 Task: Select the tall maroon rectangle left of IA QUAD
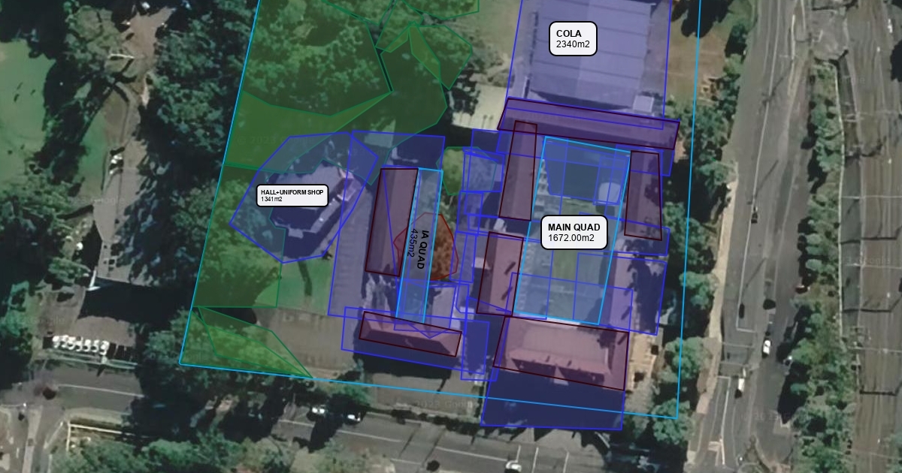[x=390, y=221]
